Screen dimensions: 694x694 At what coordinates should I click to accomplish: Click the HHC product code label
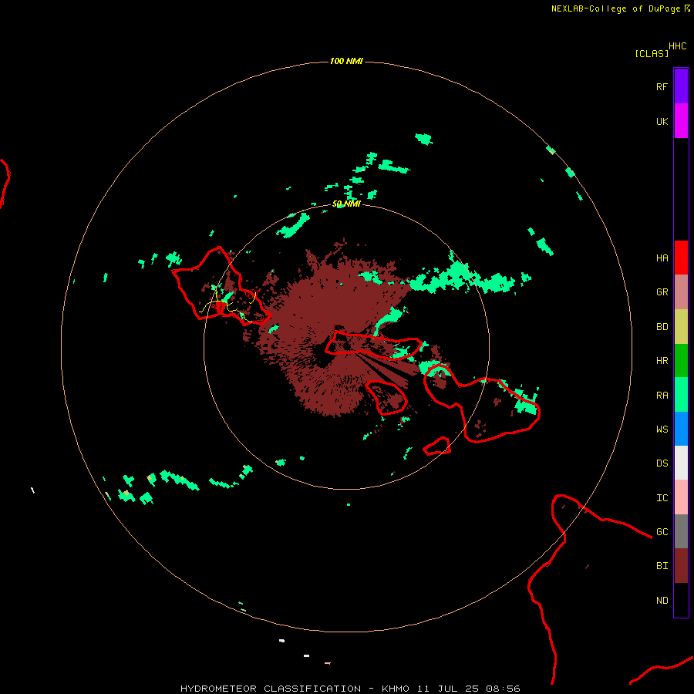pos(677,46)
